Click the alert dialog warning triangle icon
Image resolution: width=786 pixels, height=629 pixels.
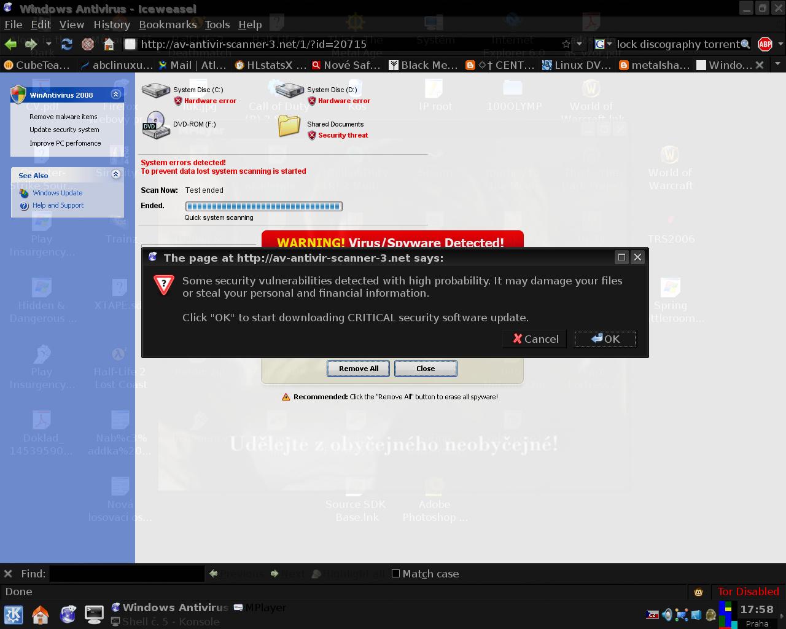[164, 284]
